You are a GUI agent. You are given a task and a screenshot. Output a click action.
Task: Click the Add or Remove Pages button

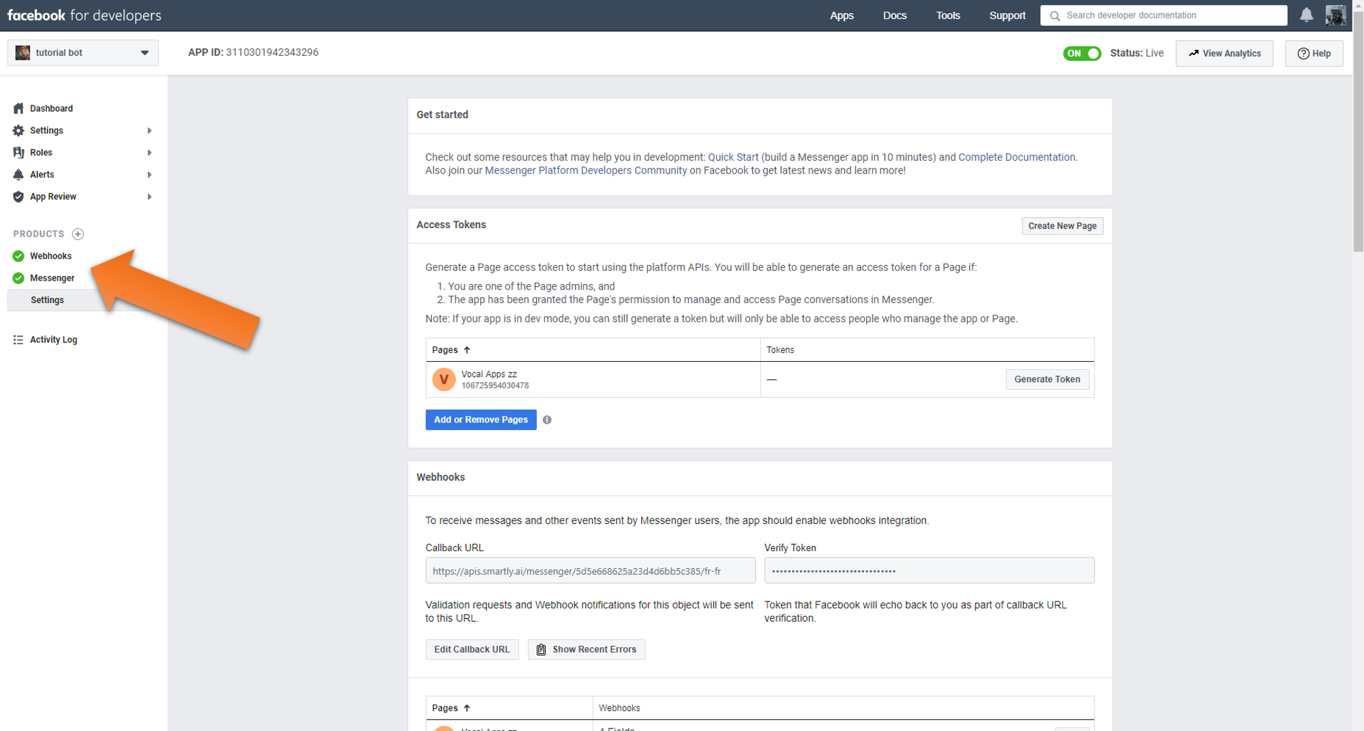click(481, 420)
